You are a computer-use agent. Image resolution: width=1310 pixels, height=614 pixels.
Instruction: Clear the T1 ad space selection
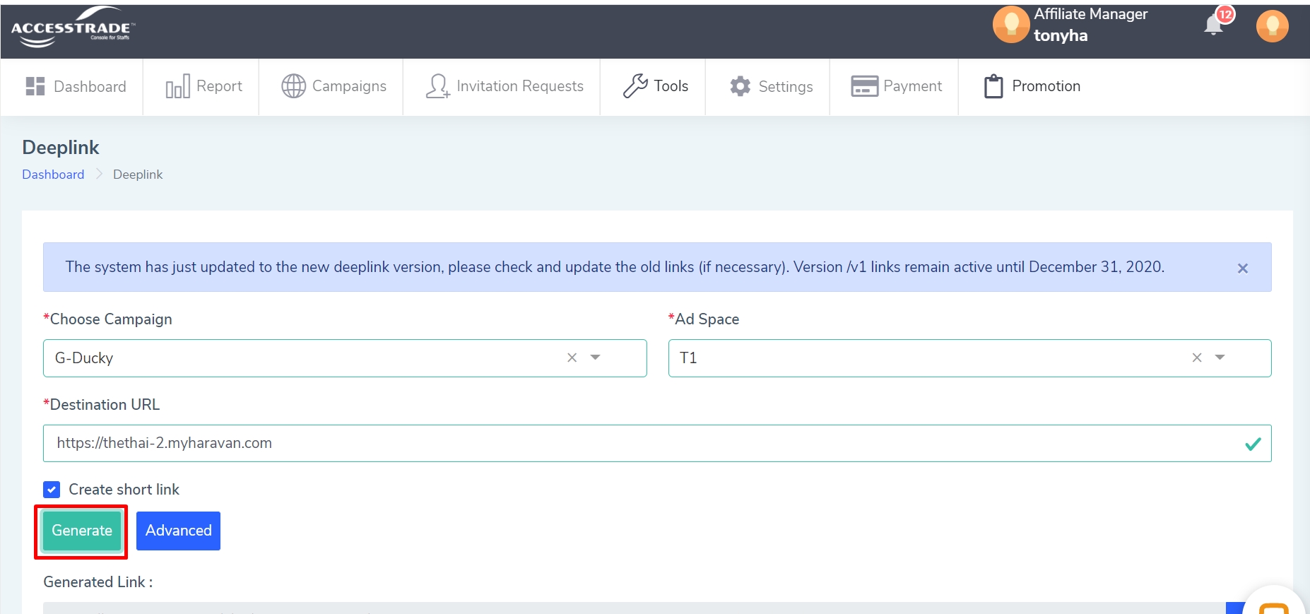[x=1196, y=358]
